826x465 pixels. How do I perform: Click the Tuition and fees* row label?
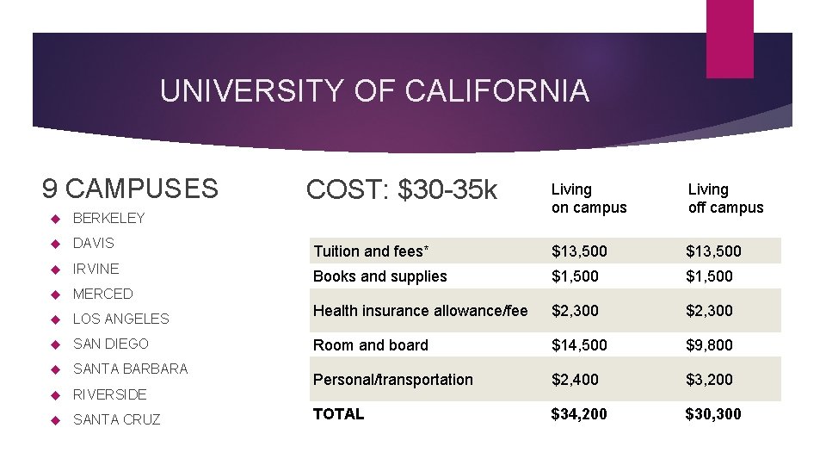pos(371,251)
